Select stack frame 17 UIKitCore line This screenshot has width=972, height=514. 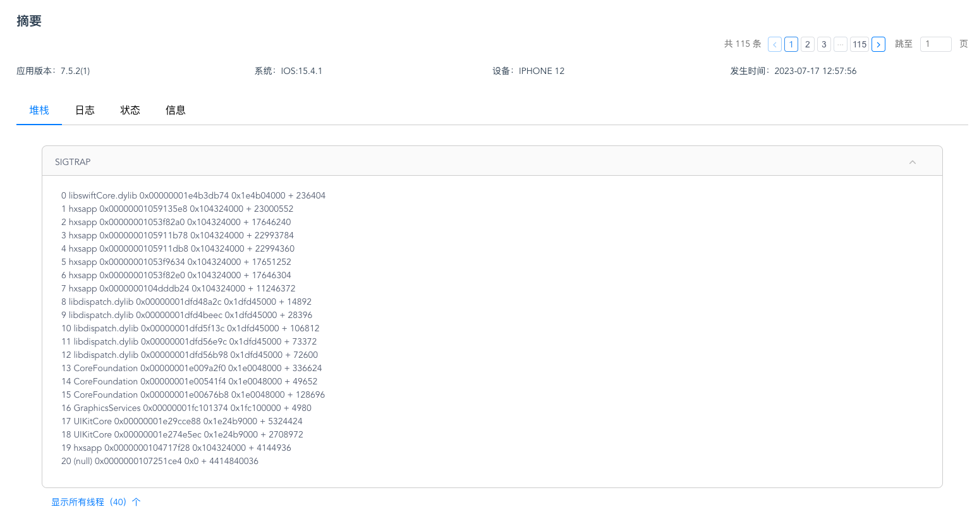182,421
